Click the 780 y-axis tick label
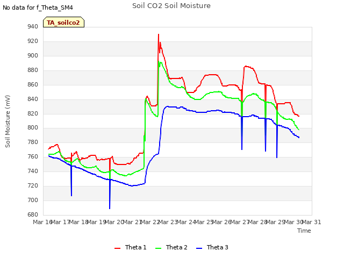This screenshot has height=258, width=344. 33,142
